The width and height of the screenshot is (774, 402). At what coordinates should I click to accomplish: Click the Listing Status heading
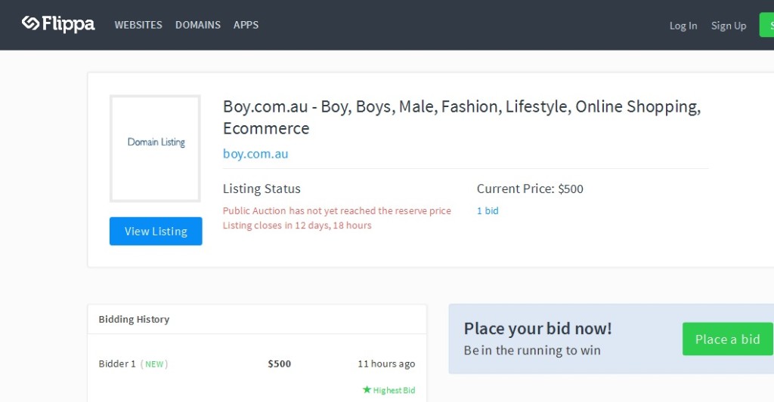[x=262, y=189]
